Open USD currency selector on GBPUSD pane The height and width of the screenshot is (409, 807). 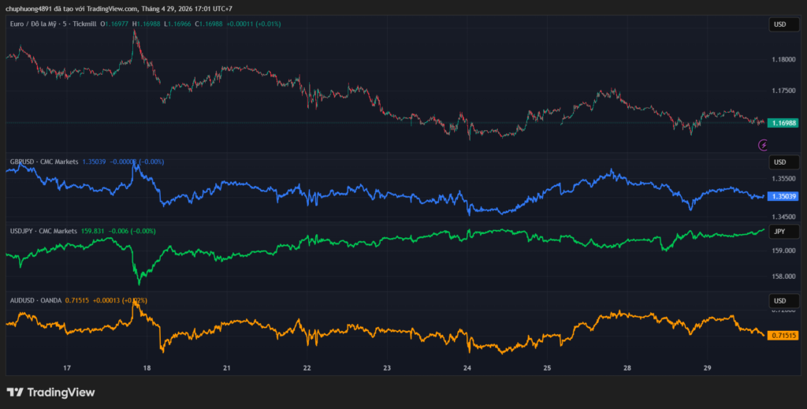click(779, 162)
